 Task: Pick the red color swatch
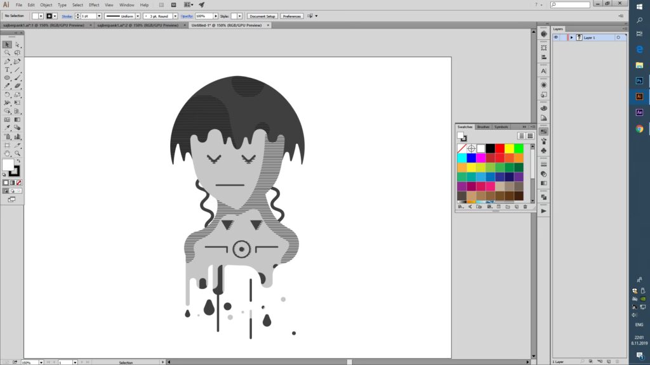[500, 148]
